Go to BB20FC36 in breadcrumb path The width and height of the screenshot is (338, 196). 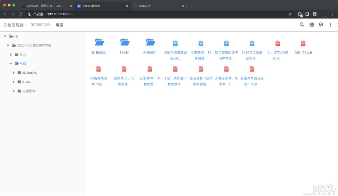[x=40, y=25]
